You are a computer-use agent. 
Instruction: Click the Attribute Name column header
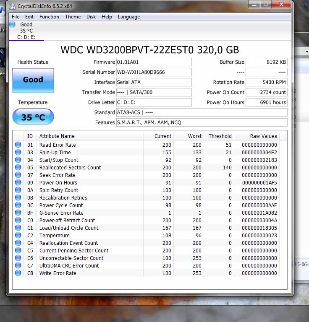90,136
